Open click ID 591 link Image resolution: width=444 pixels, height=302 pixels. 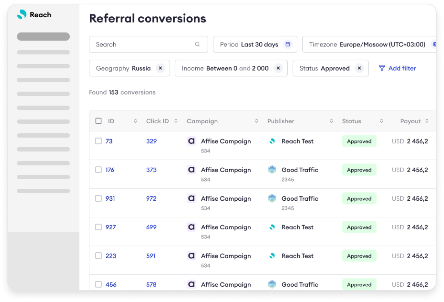151,256
